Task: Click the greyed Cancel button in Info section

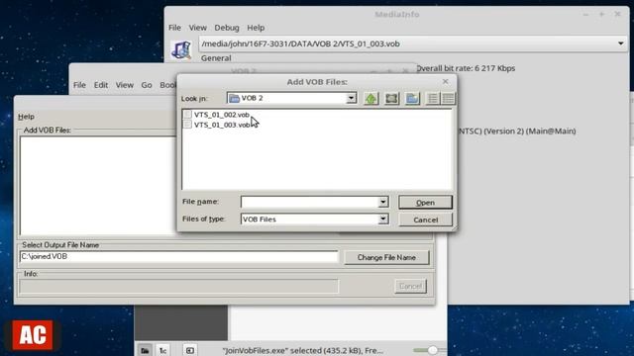Action: click(x=410, y=286)
